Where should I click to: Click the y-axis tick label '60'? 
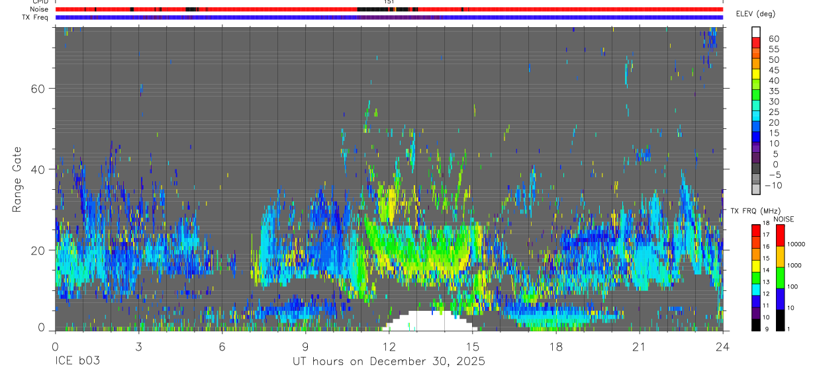(38, 89)
